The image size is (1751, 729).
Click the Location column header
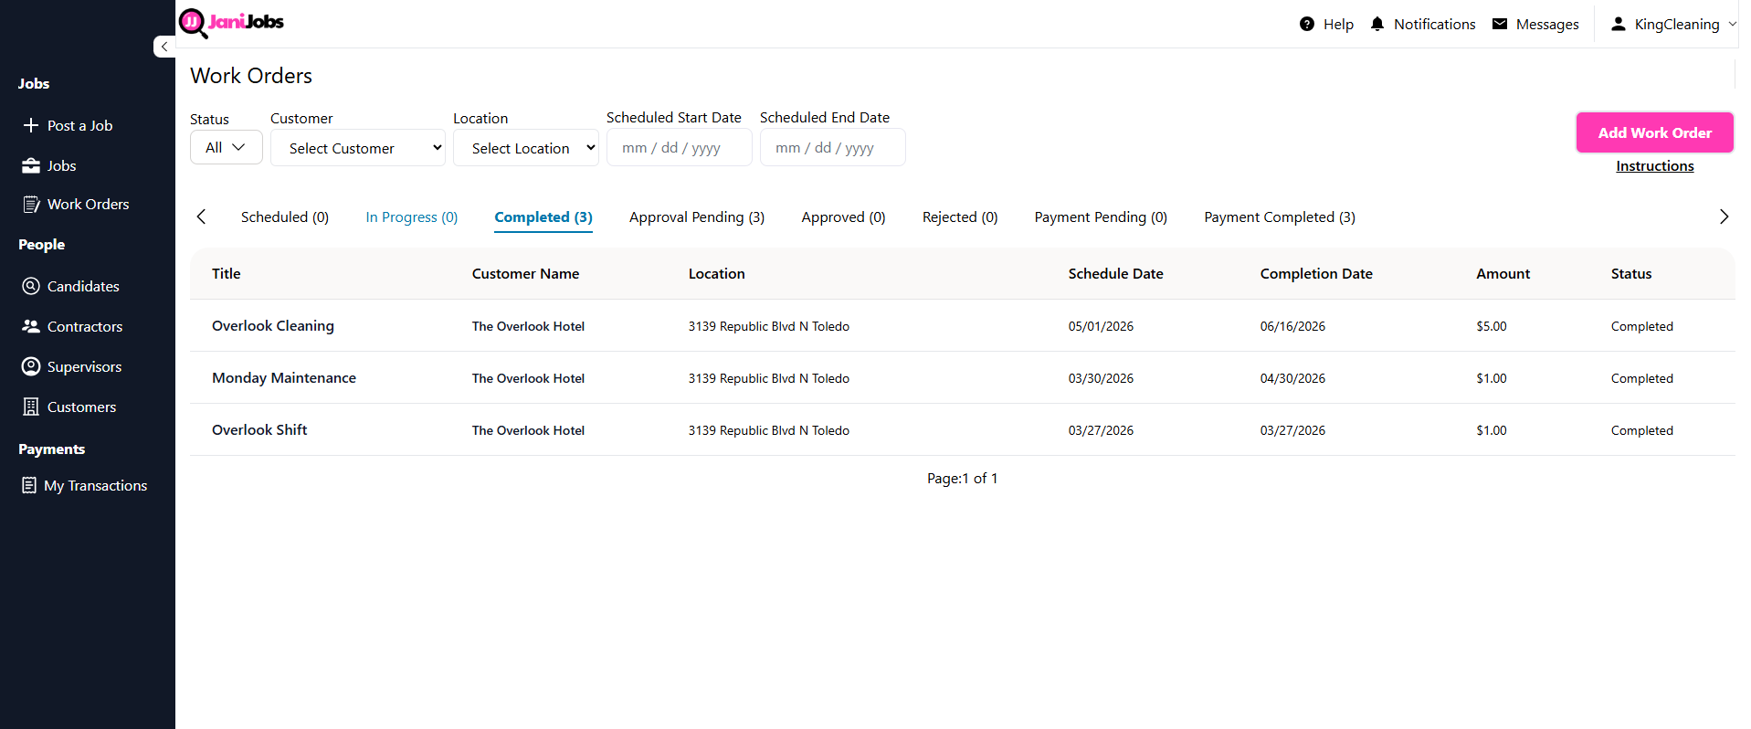click(x=717, y=273)
